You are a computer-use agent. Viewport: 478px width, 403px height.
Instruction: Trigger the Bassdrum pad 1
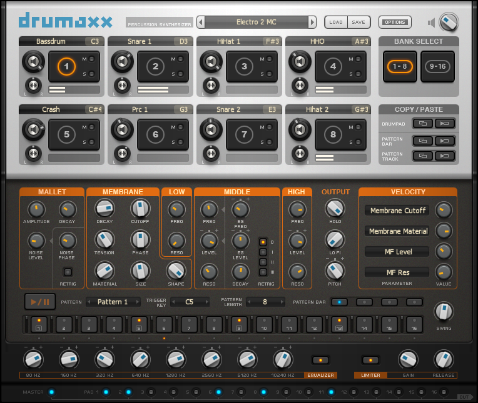66,66
